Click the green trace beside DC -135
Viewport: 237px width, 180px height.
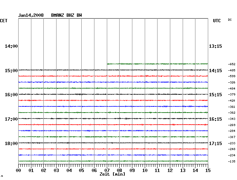(113, 161)
